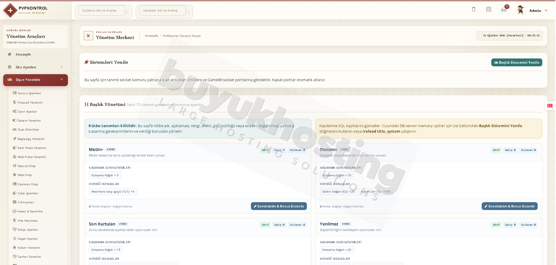The image size is (556, 265).
Task: Click the date and time display box
Action: point(509,35)
